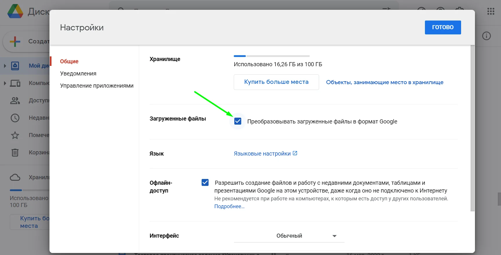Click the settings dialog vertical scrollbar

pyautogui.click(x=472, y=127)
